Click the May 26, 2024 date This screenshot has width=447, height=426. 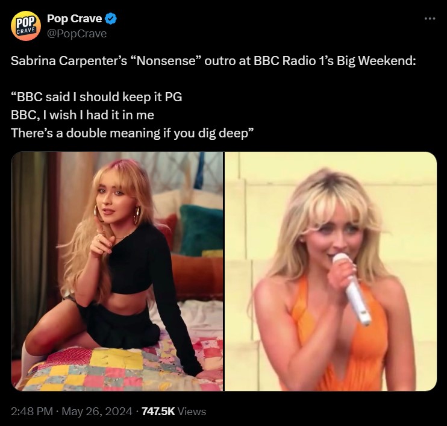coord(97,411)
